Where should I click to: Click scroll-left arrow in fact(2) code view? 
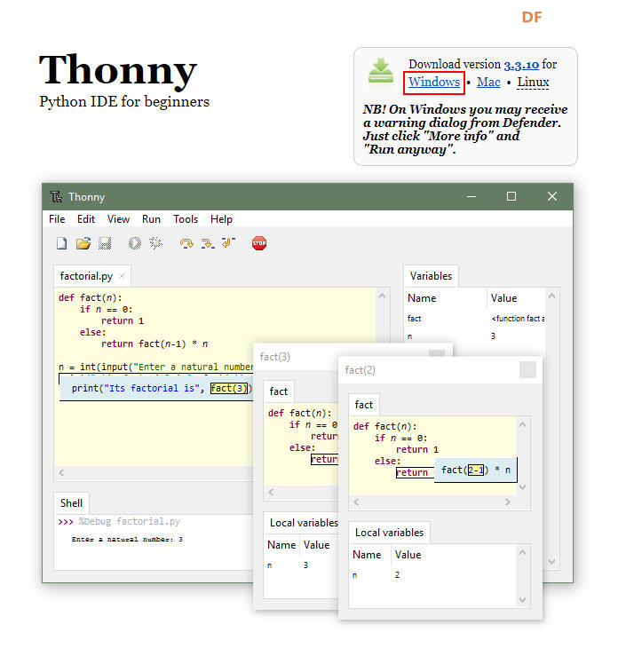coord(357,502)
